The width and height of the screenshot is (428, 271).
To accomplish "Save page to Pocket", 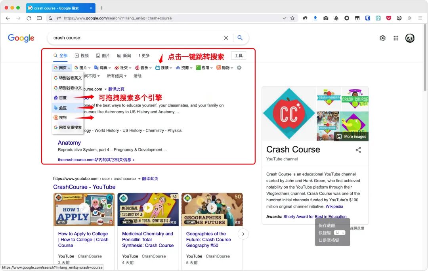I will coord(389,18).
